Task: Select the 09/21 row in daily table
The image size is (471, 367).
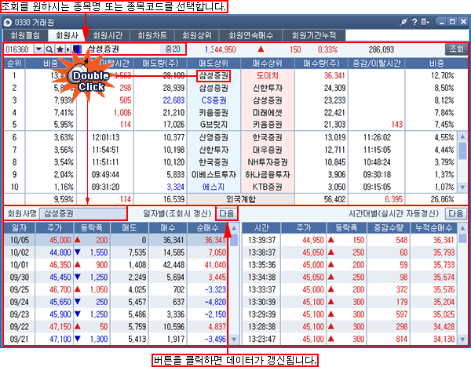Action: click(117, 339)
